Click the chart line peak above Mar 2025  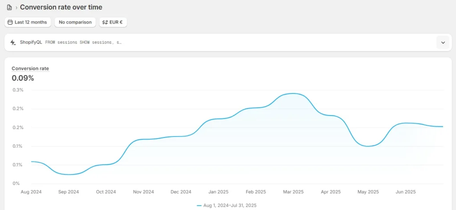pyautogui.click(x=293, y=93)
